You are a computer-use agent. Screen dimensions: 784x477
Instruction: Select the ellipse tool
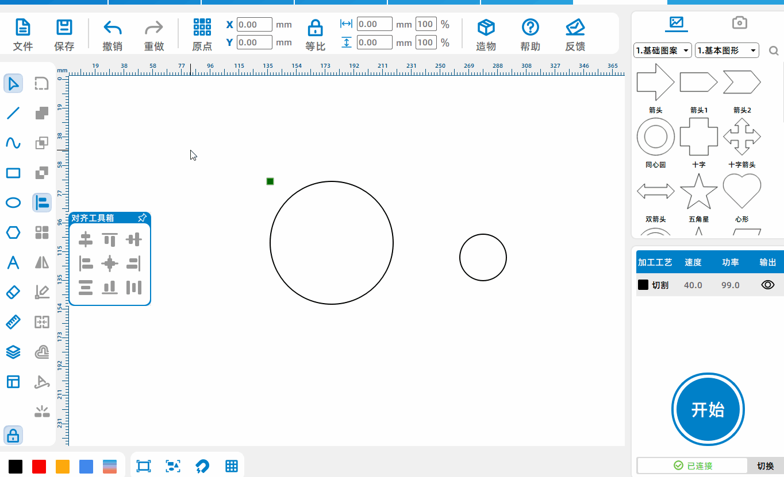click(x=13, y=203)
